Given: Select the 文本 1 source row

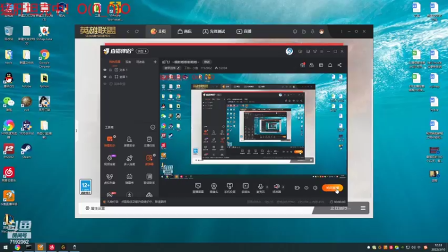Looking at the screenshot, I should 130,69.
